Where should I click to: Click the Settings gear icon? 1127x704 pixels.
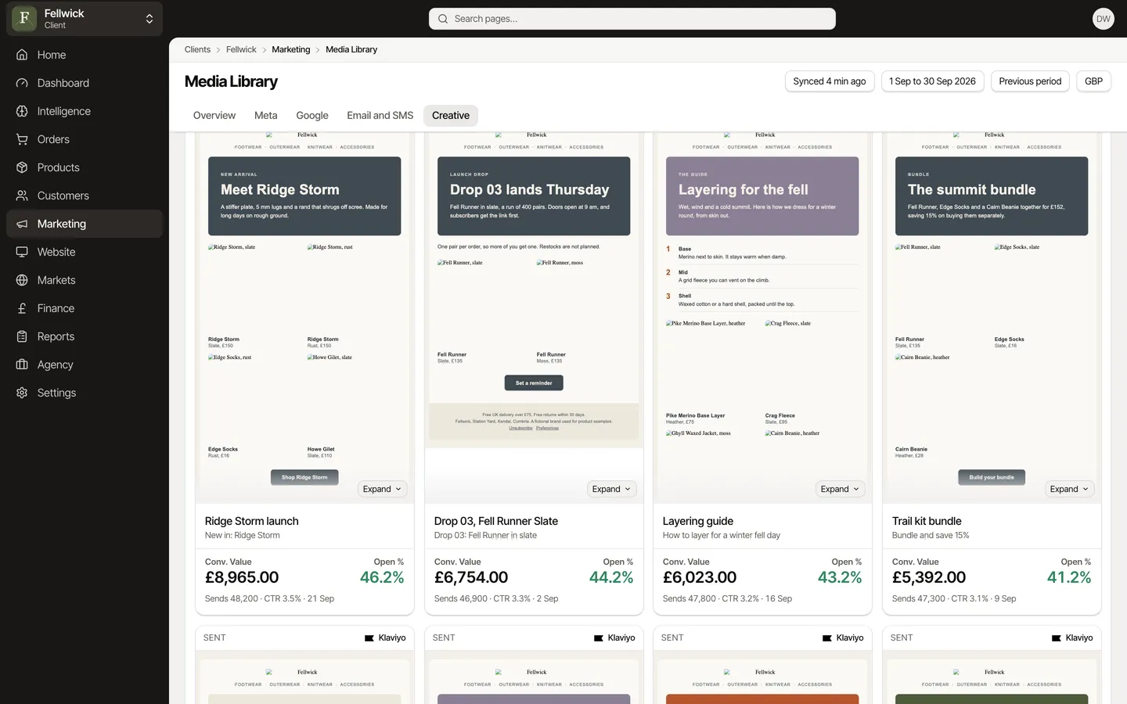point(22,393)
